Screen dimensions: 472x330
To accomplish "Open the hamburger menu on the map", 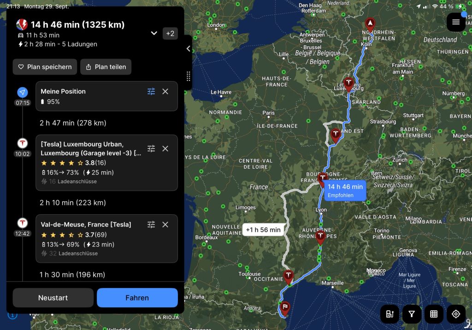I will tap(456, 22).
